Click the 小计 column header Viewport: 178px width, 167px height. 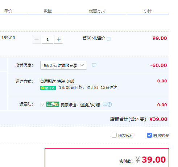[x=148, y=11]
